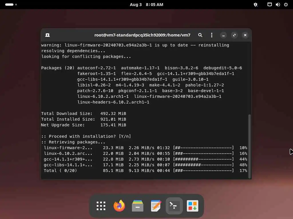Open a new terminal tab
Screen dimensions: 293x219
coord(47,35)
